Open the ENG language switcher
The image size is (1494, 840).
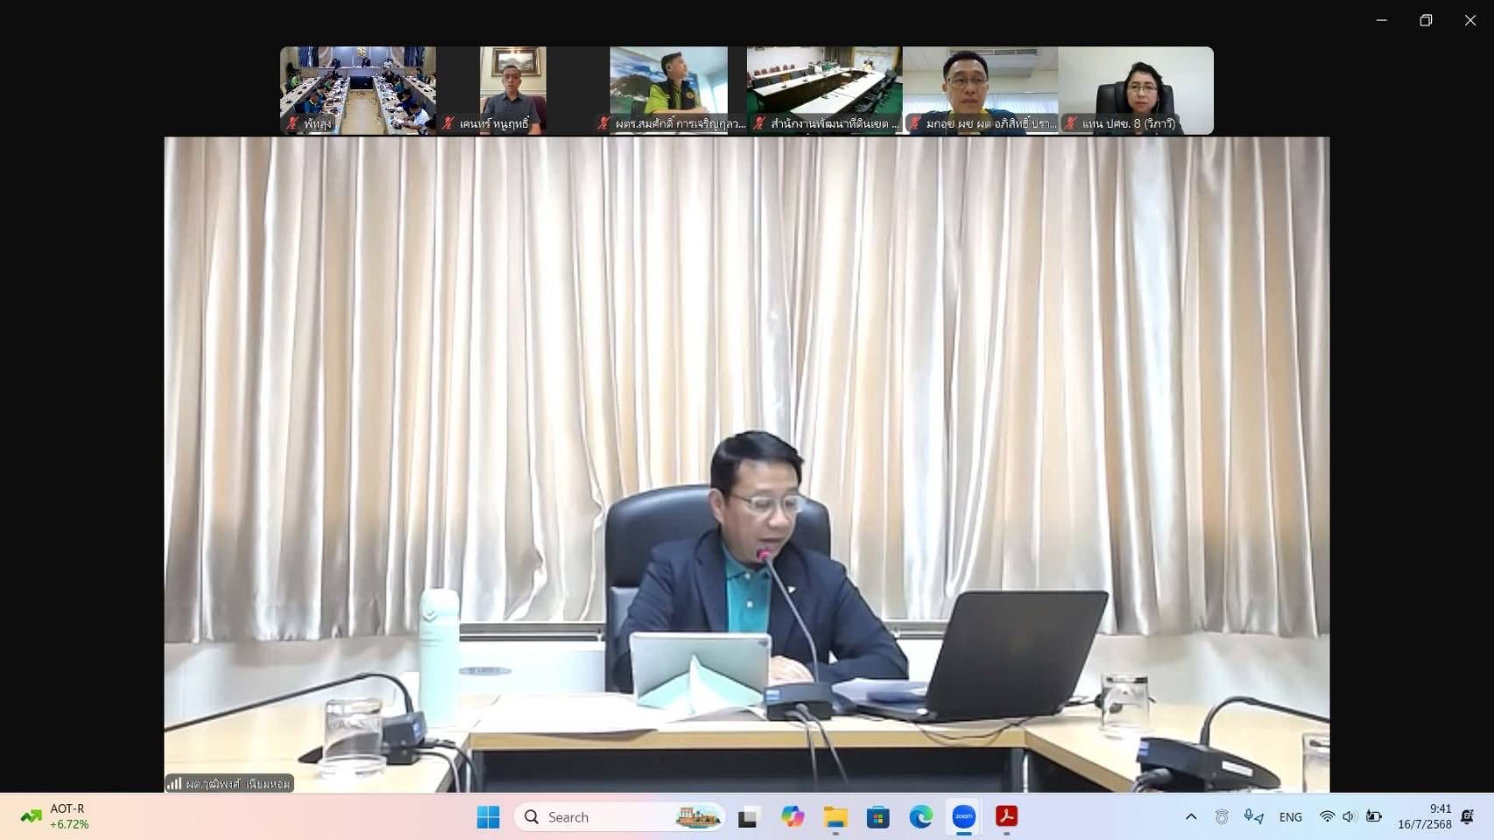click(1289, 816)
